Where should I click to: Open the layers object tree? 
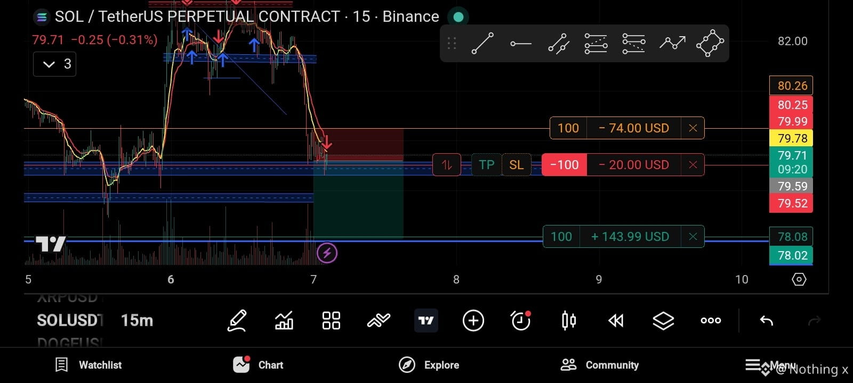(663, 321)
